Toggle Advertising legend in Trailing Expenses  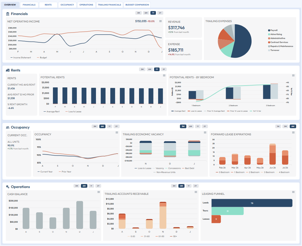coord(275,34)
